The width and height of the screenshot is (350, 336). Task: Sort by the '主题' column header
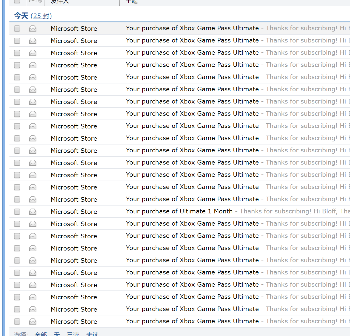[x=132, y=2]
